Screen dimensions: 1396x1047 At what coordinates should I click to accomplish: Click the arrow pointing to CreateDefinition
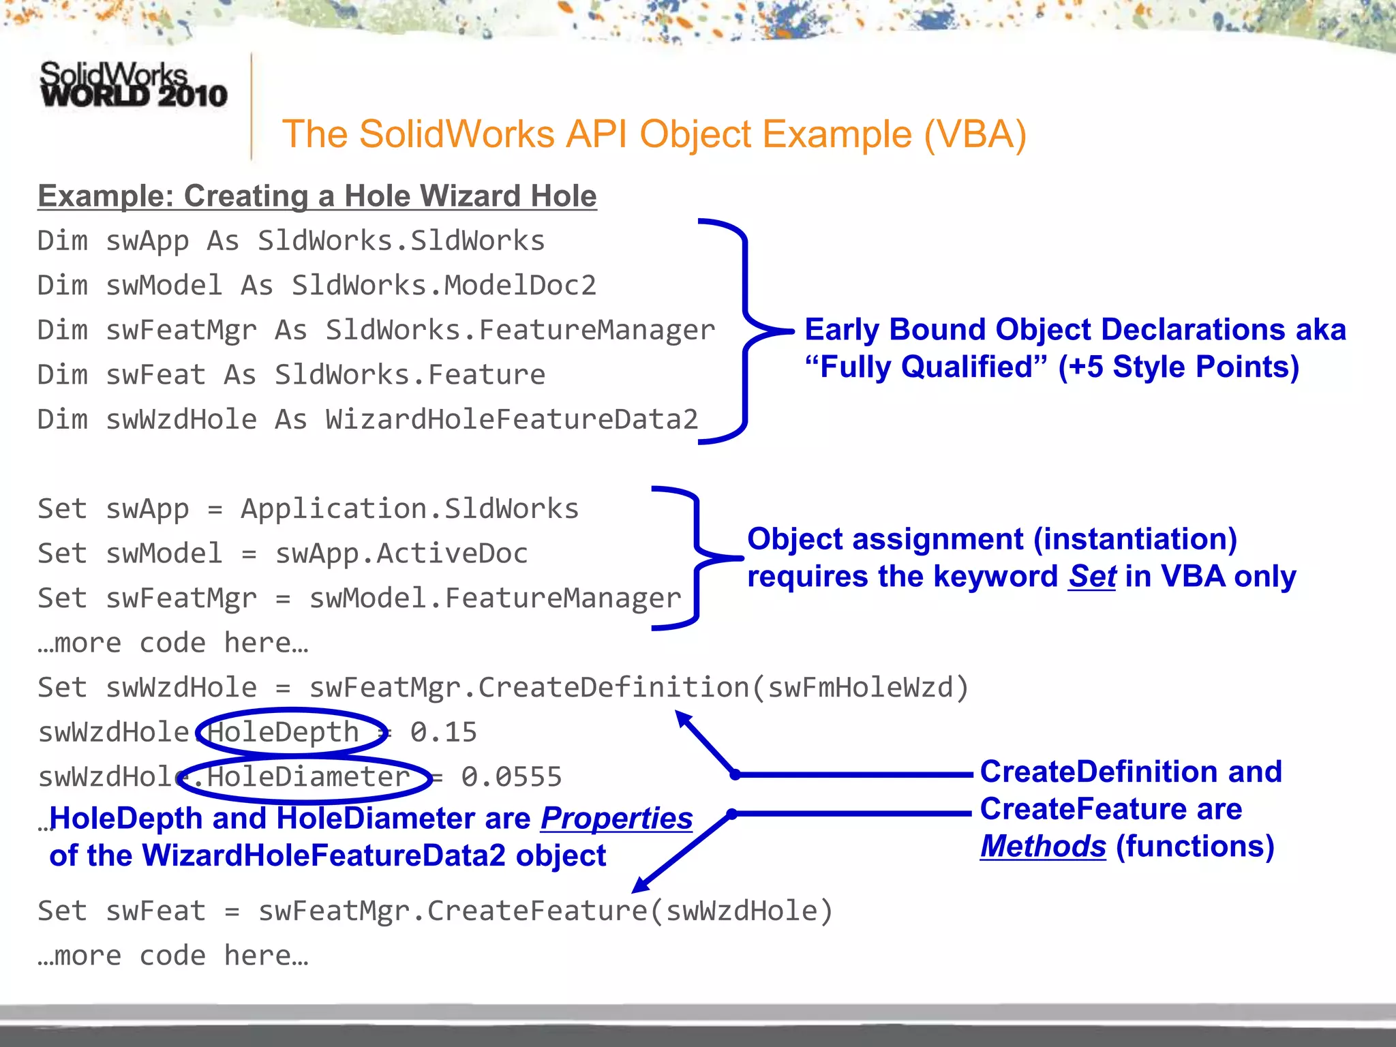click(x=705, y=742)
